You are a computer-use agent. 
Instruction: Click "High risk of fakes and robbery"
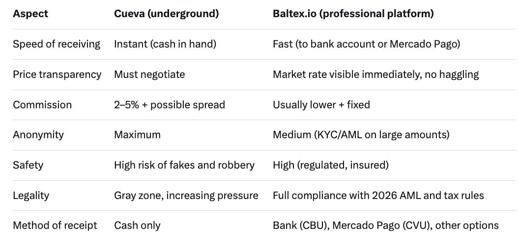184,165
